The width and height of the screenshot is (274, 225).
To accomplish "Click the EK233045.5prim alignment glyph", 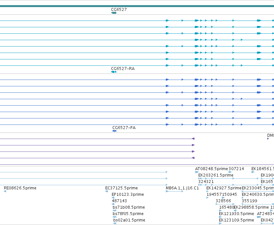I will (x=258, y=191).
